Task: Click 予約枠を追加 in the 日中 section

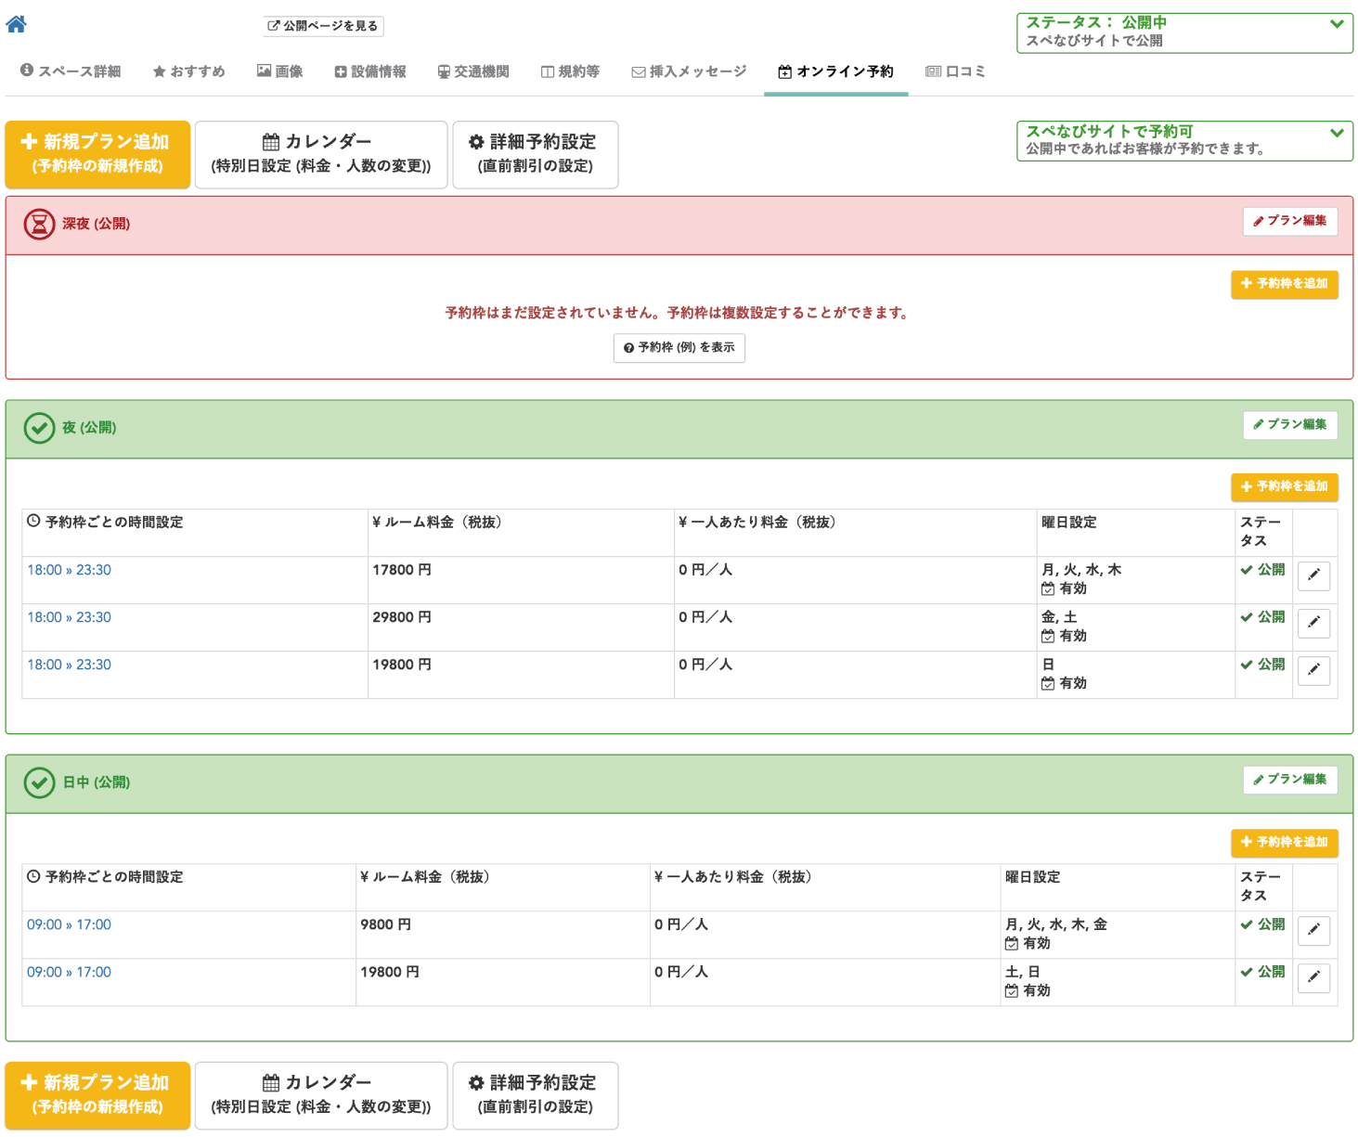Action: [x=1284, y=843]
